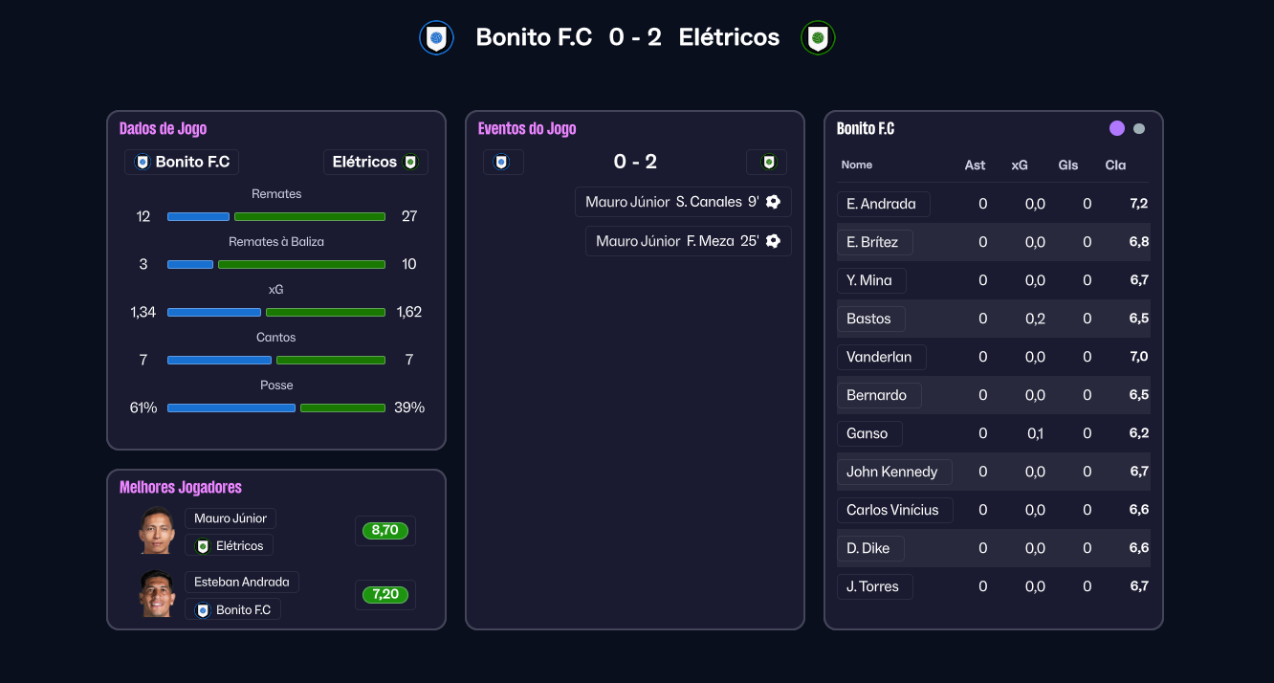Click Elétricos crest in Eventos do Jogo
The width and height of the screenshot is (1274, 683).
click(x=767, y=163)
